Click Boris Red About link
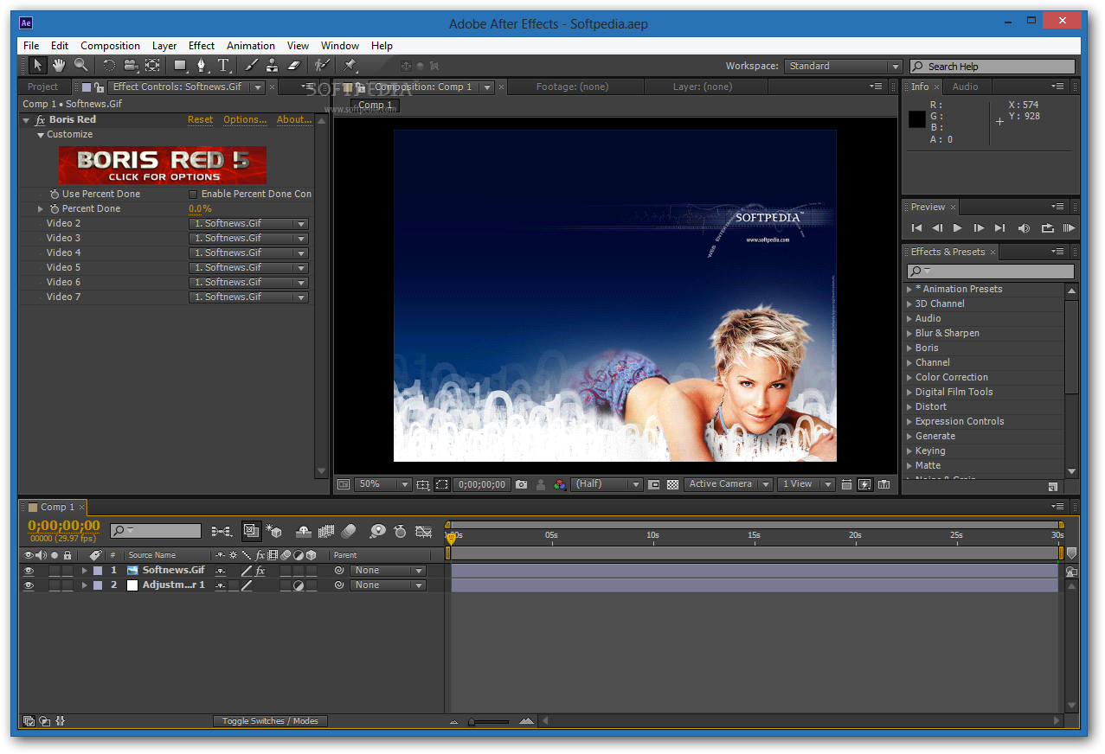 [x=294, y=120]
